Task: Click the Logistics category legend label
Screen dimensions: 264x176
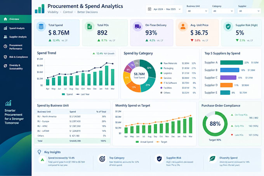Action: pos(168,73)
